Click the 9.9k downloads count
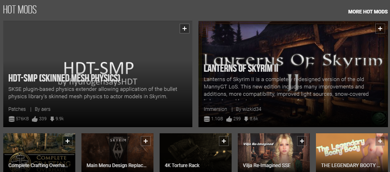Image resolution: width=390 pixels, height=172 pixels. [60, 119]
